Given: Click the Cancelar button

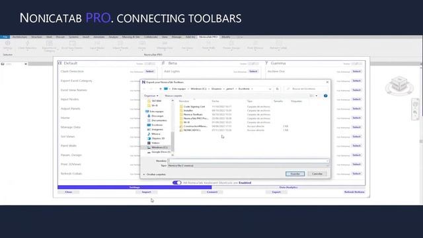Looking at the screenshot, I should 317,174.
